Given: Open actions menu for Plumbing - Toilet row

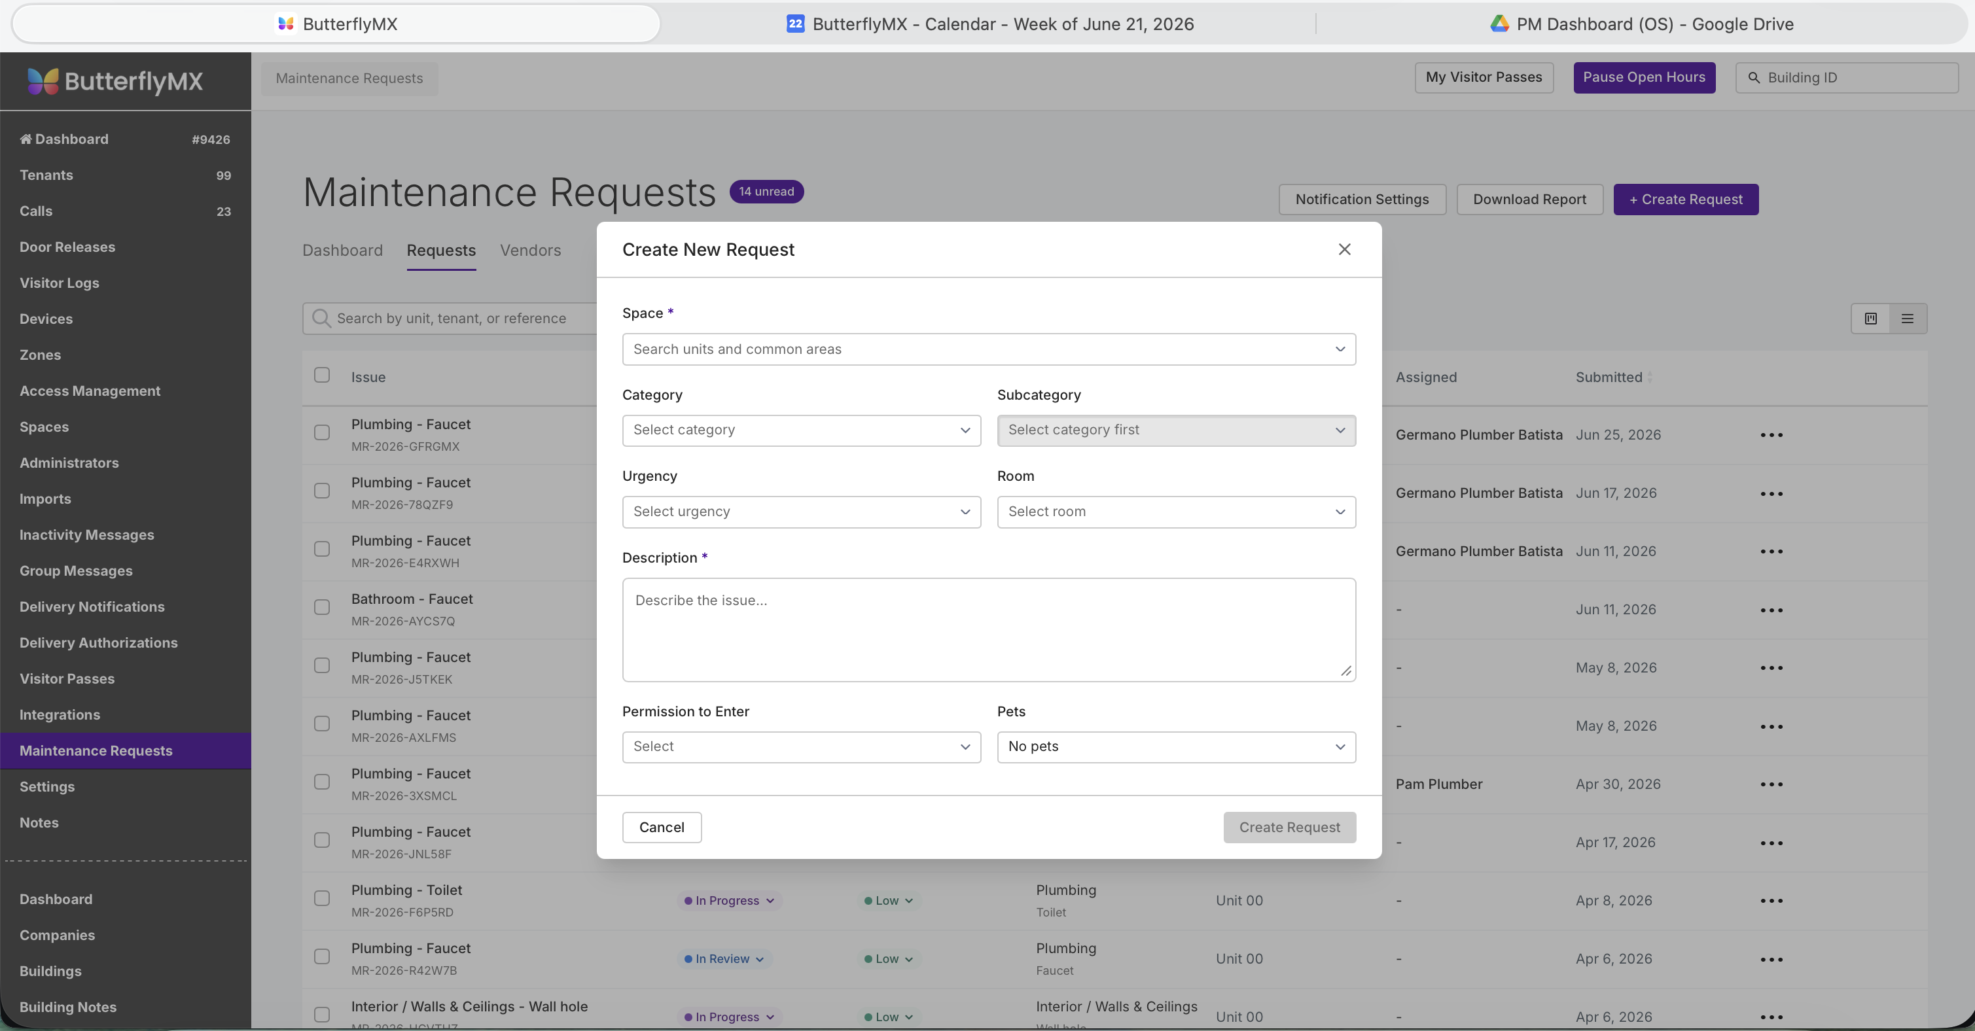Looking at the screenshot, I should click(1771, 901).
